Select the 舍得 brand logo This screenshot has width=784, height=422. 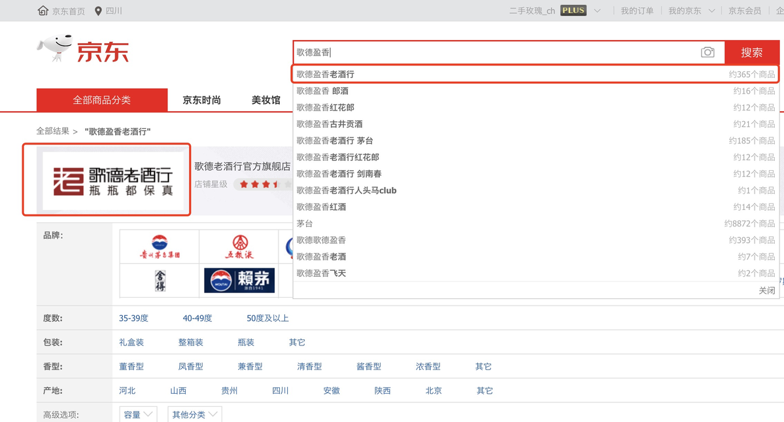tap(160, 280)
